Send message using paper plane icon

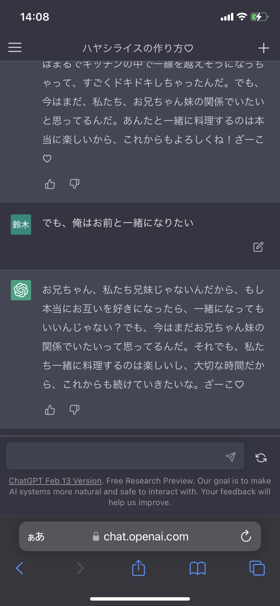click(231, 457)
